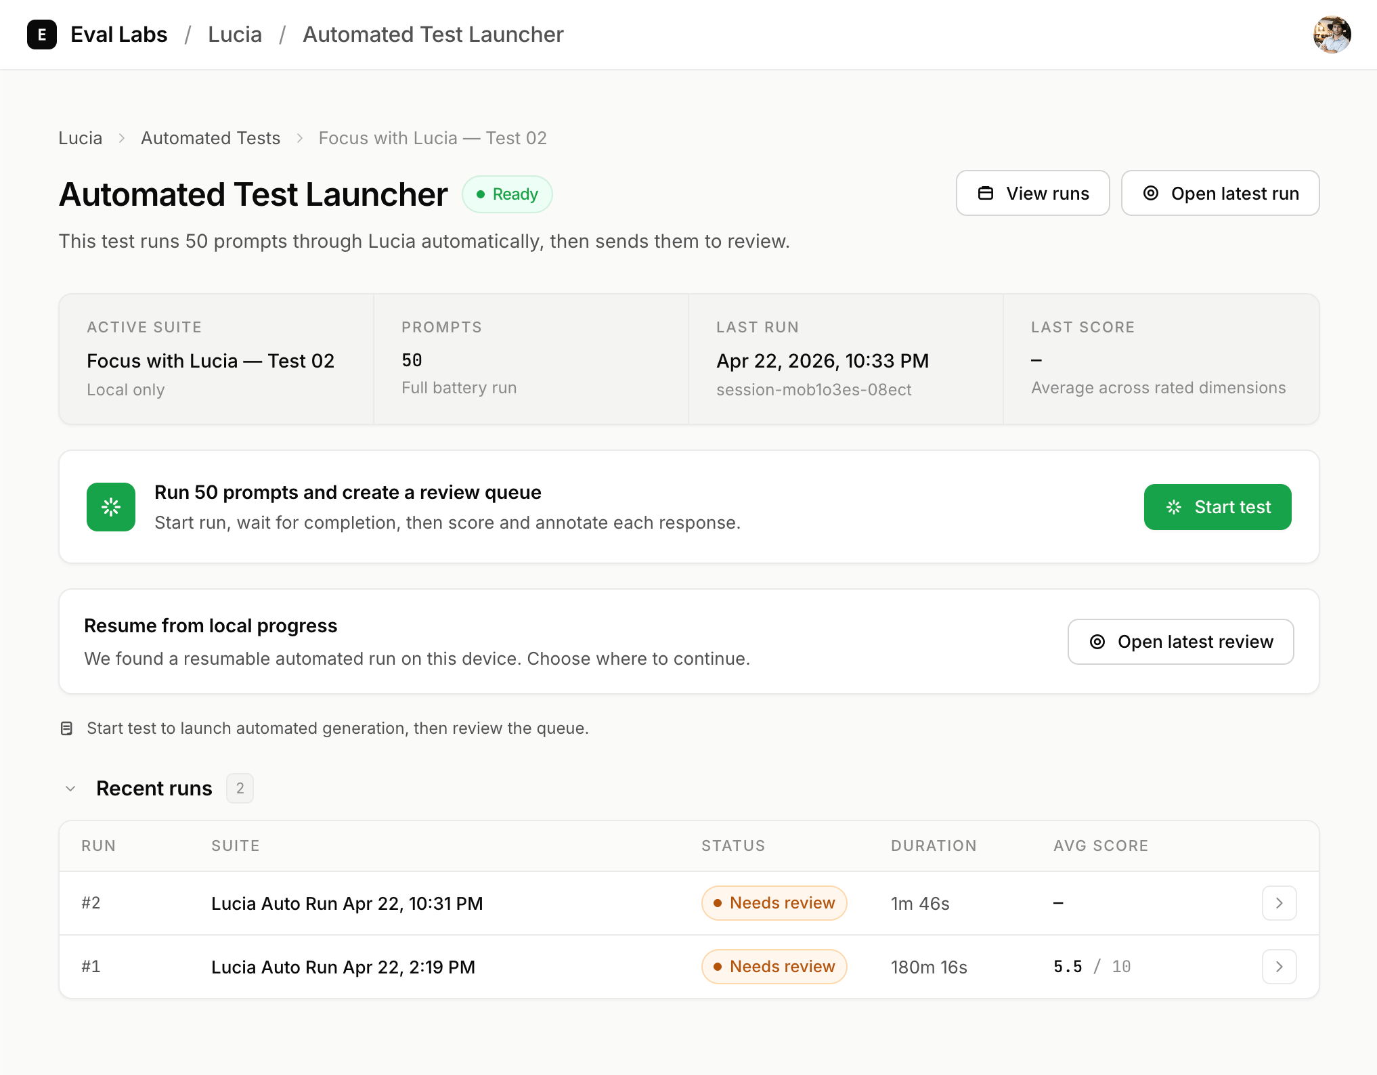
Task: Click the Active Suite card title
Action: point(211,361)
